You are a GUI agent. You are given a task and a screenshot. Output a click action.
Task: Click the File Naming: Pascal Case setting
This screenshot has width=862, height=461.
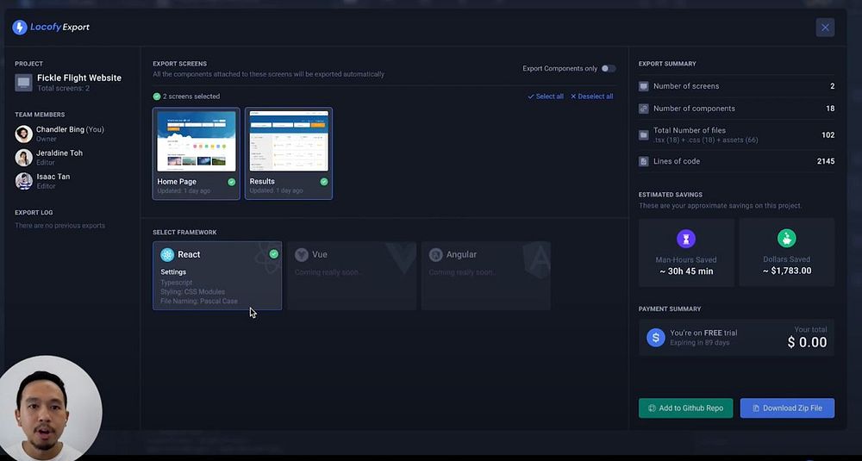pos(199,301)
